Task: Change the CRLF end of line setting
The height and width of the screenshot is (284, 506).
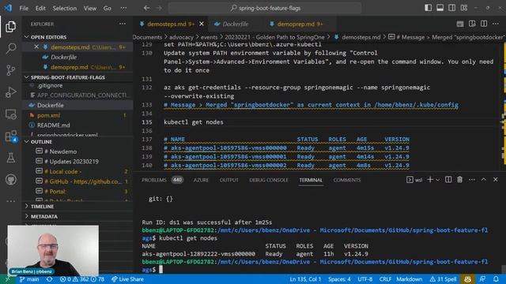Action: coord(385,279)
